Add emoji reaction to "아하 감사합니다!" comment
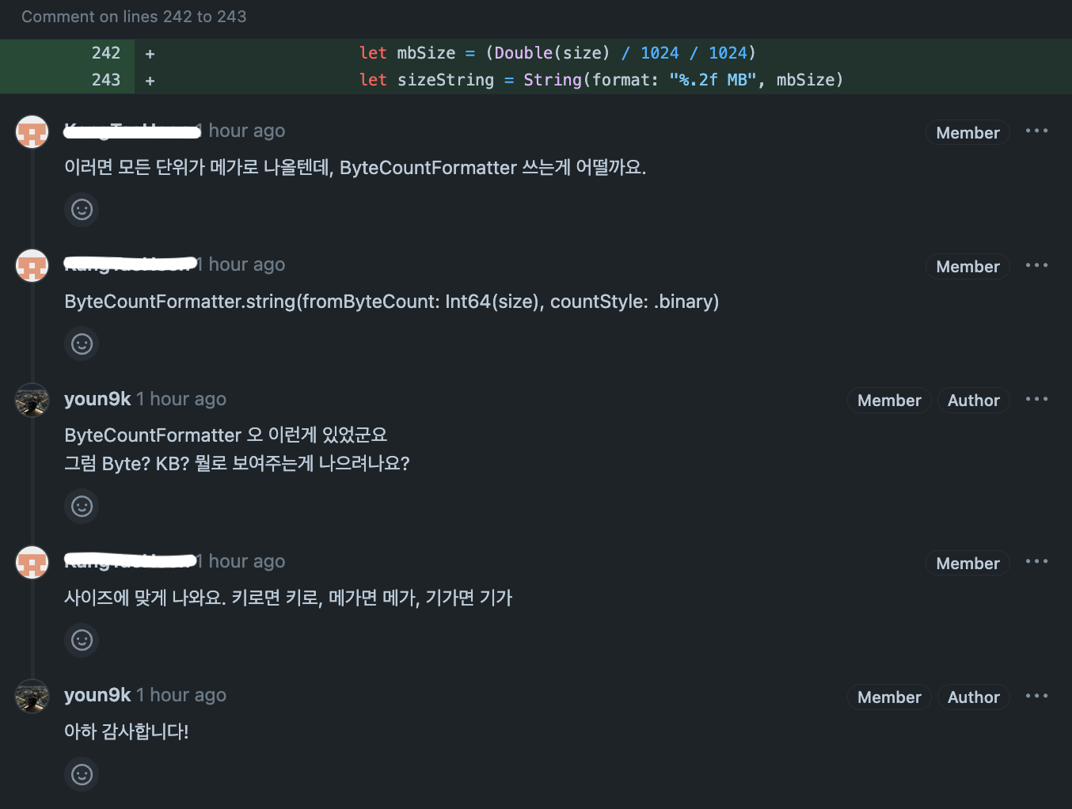The width and height of the screenshot is (1072, 809). coord(82,774)
